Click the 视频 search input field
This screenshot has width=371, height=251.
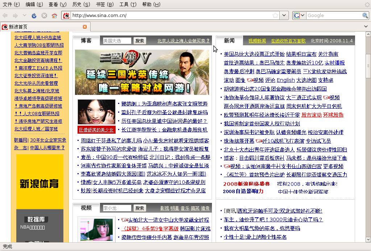(x=117, y=208)
